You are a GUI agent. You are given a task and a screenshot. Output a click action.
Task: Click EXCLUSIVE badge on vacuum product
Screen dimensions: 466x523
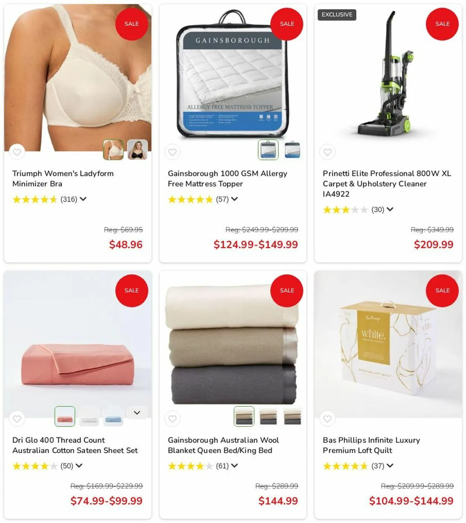pyautogui.click(x=337, y=15)
